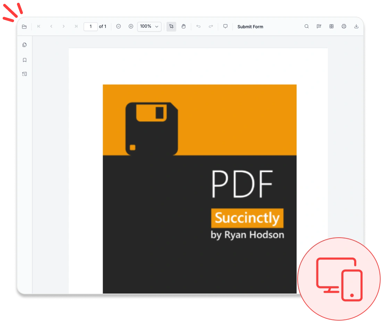Click the current page number field
Image resolution: width=382 pixels, height=322 pixels.
click(91, 26)
